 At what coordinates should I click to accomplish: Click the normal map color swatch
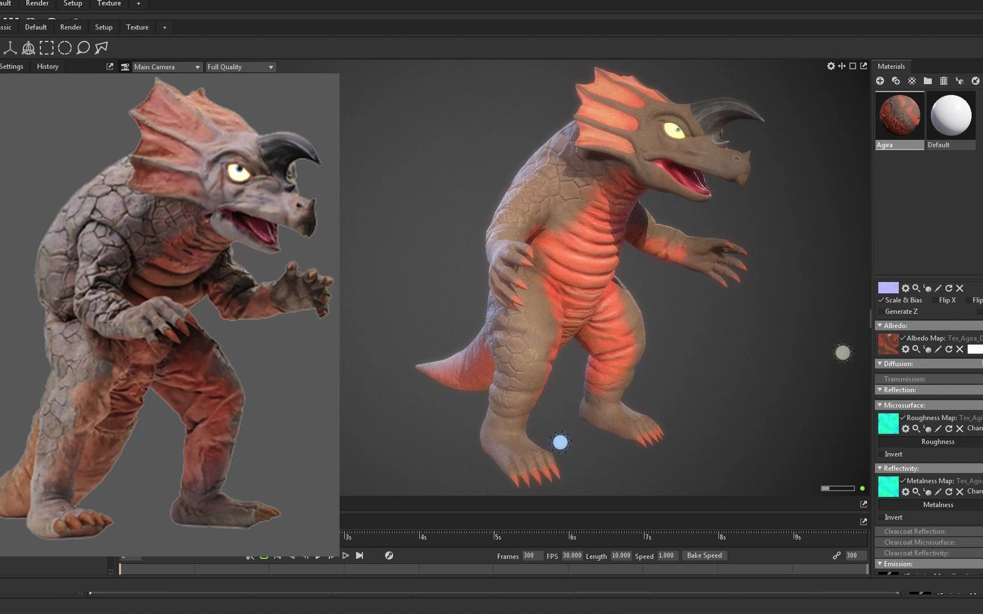(x=888, y=288)
